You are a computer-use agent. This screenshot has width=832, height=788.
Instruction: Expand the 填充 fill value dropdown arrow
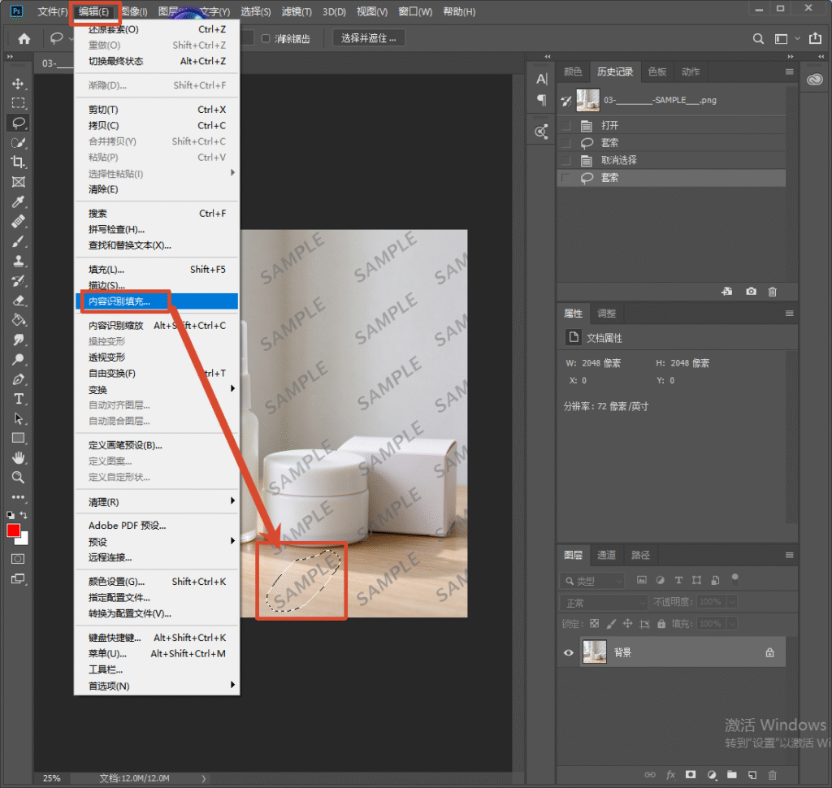point(732,624)
